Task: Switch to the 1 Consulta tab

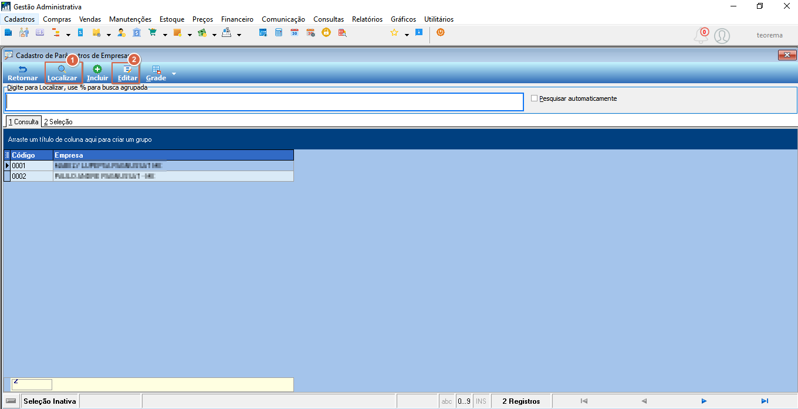Action: (23, 122)
